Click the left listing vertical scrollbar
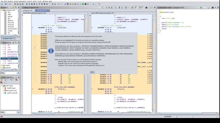 click(x=85, y=63)
